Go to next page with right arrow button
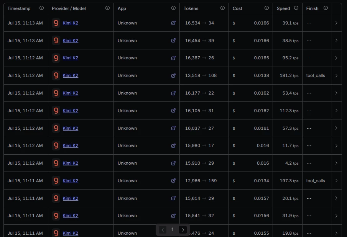 click(183, 230)
